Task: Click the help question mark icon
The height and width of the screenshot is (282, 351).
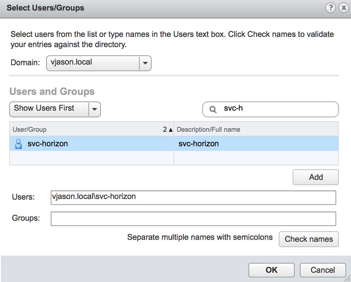Action: 330,8
